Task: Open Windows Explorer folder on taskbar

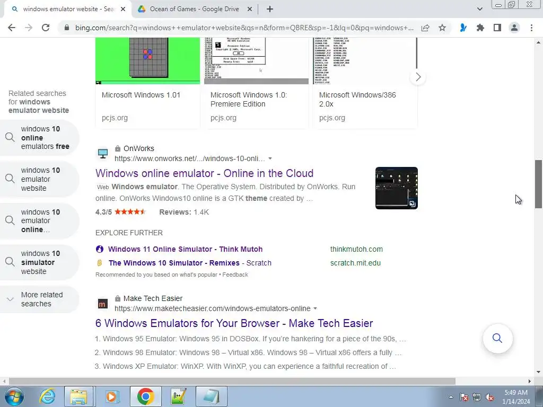Action: (x=78, y=396)
